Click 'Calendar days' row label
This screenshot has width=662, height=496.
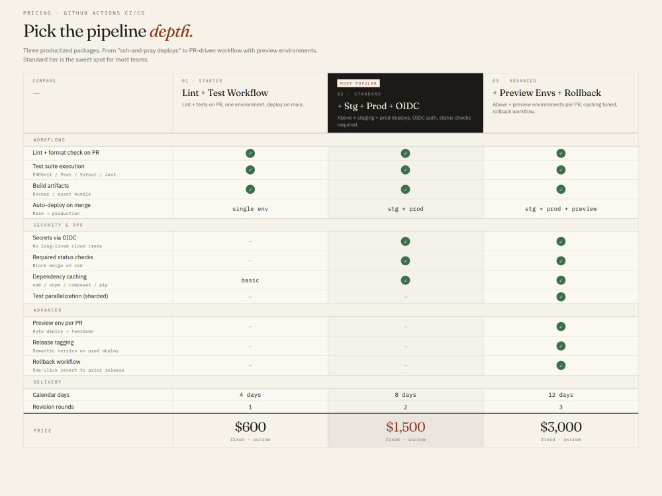click(51, 395)
